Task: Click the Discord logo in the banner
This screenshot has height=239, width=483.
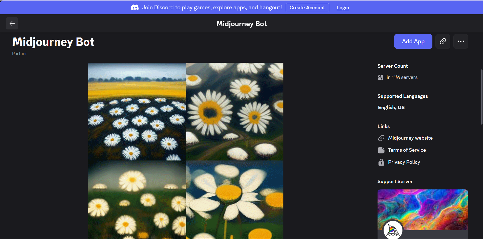Action: [x=135, y=7]
